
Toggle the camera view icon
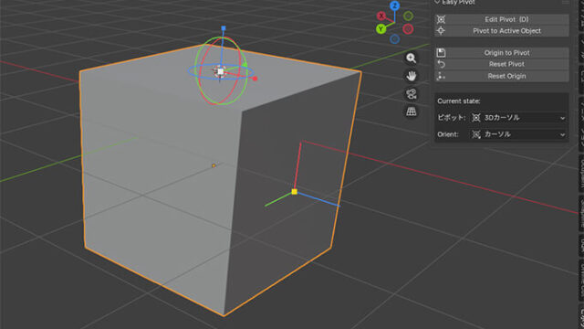point(412,94)
